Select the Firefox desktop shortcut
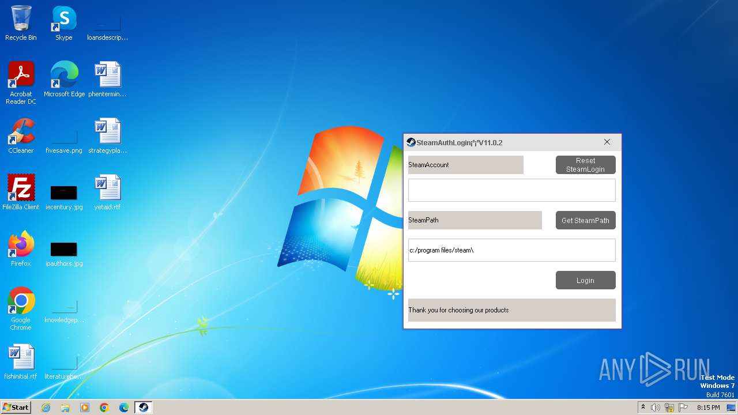The height and width of the screenshot is (415, 738). pyautogui.click(x=21, y=250)
